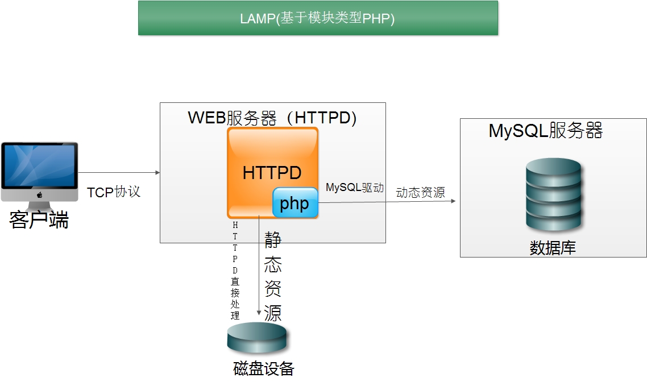Click the '客户端' caption
647x386 pixels.
[x=39, y=219]
